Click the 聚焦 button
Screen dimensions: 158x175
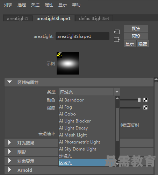(x=136, y=28)
